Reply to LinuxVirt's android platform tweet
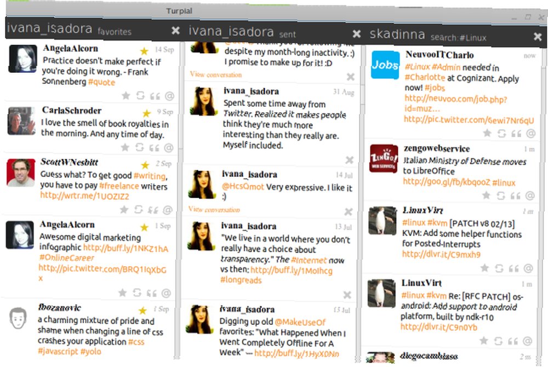 [x=527, y=341]
